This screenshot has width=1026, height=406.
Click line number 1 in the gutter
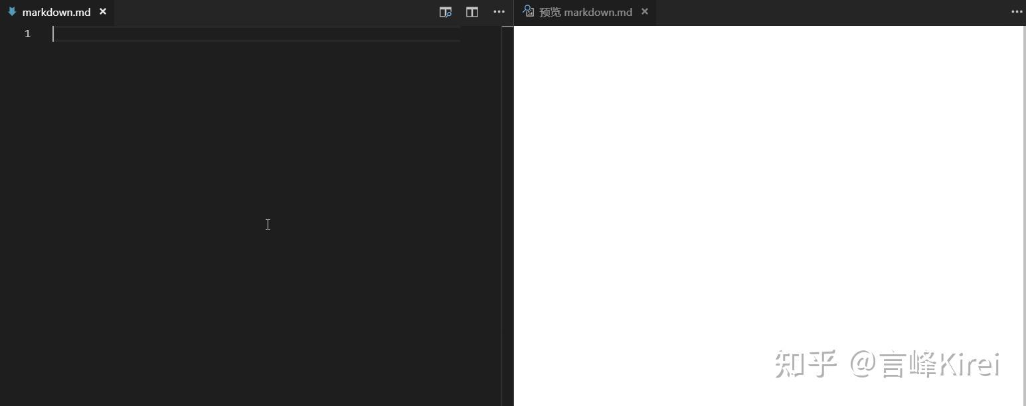[x=27, y=33]
